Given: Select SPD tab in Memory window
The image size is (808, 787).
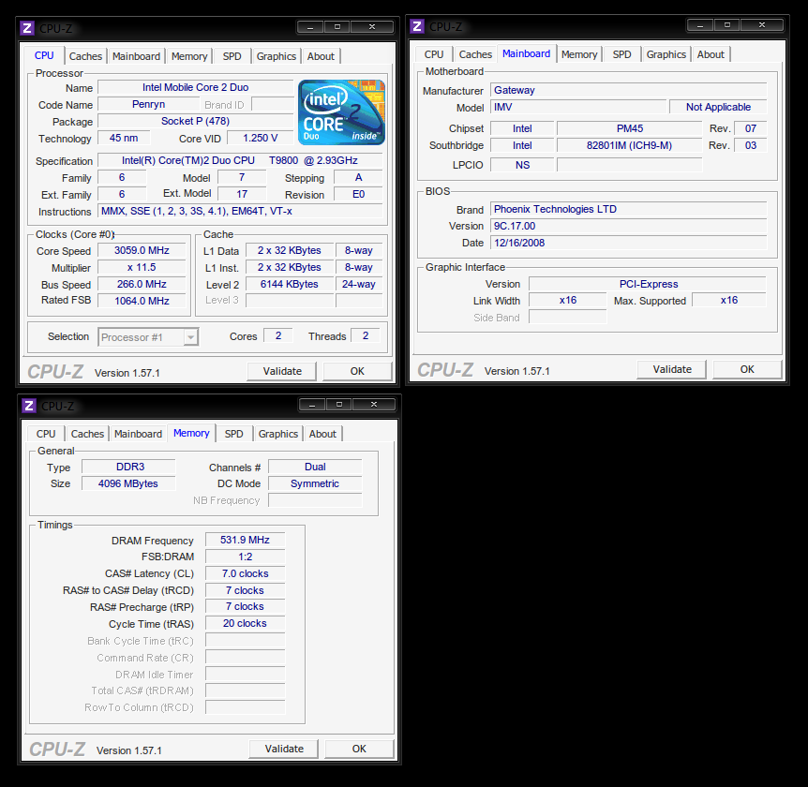Looking at the screenshot, I should 234,434.
